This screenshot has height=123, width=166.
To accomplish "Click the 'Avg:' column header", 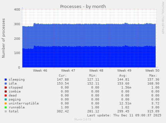I will (123, 76).
